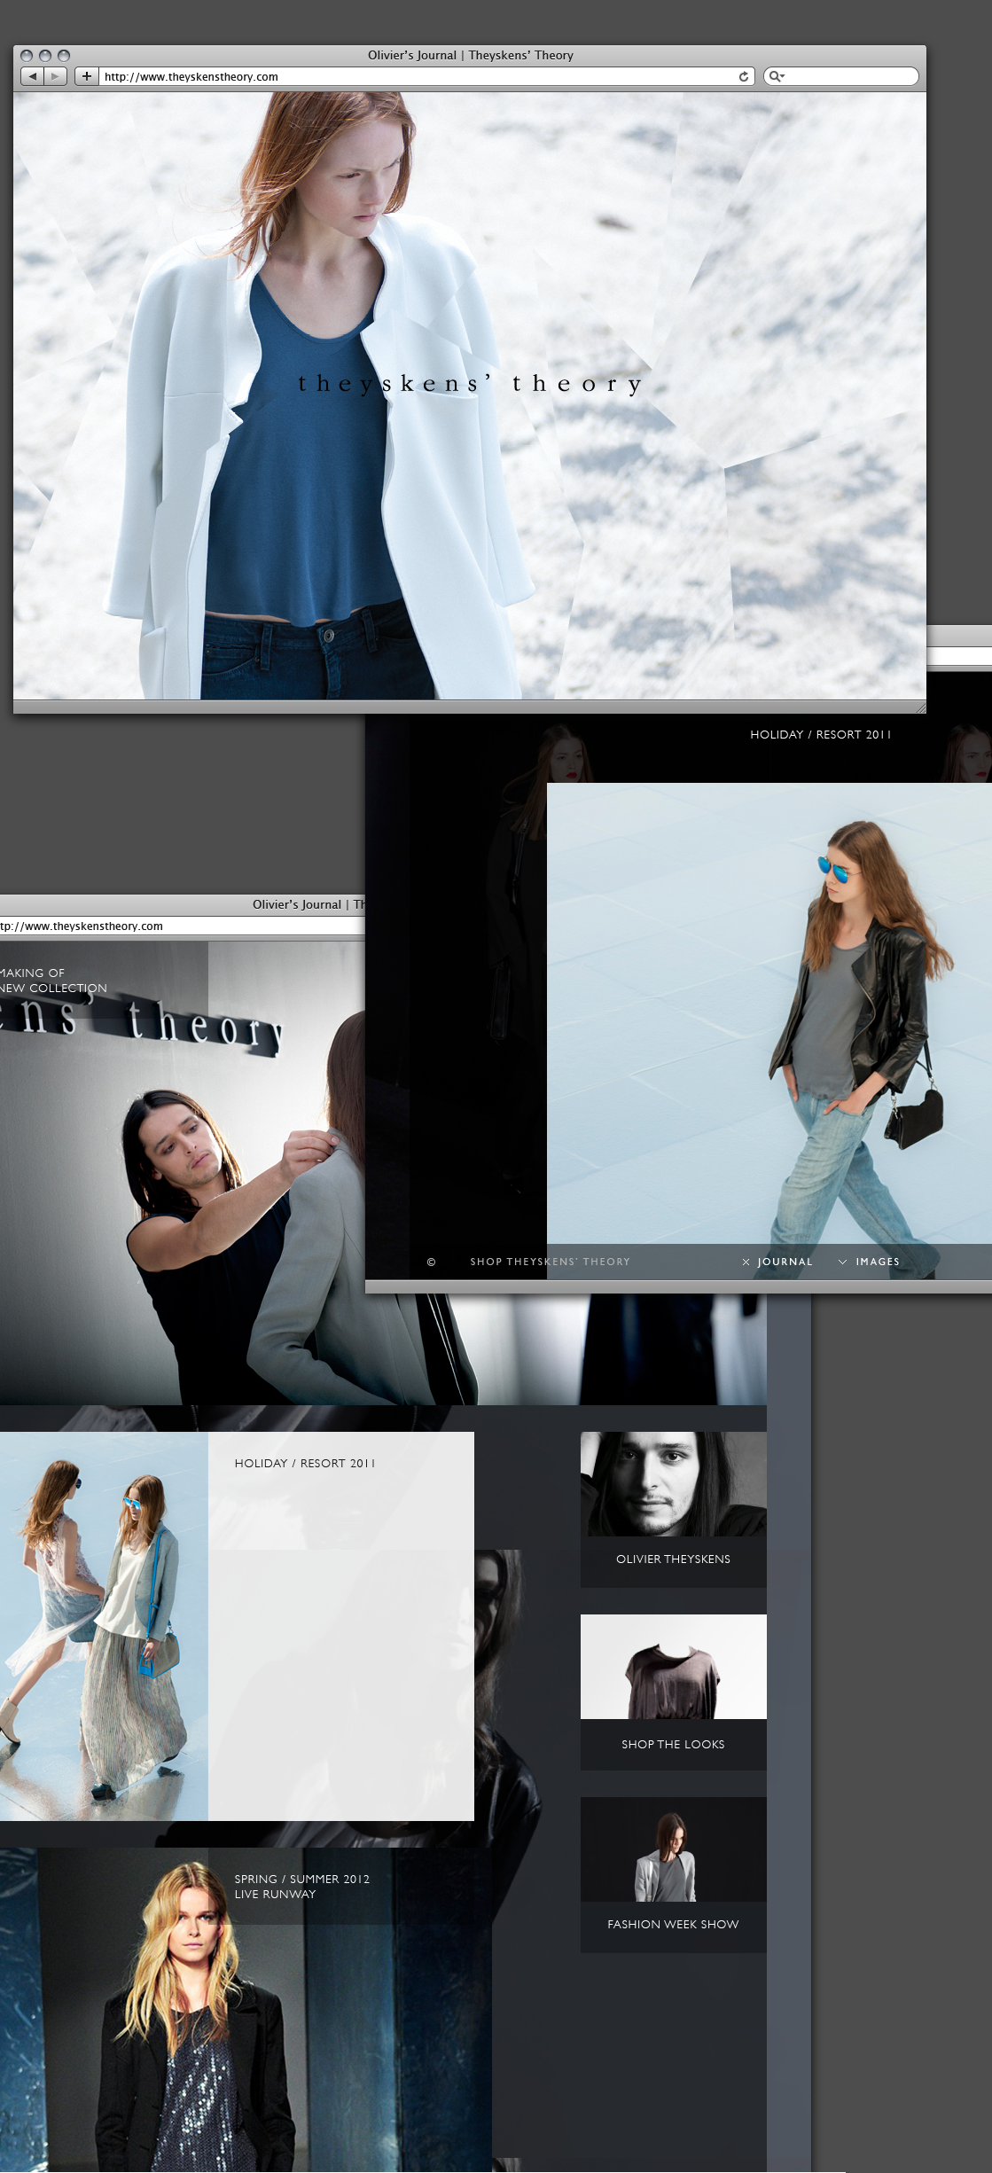Open Holiday / Resort 2011 journal card title
The height and width of the screenshot is (2173, 992).
point(304,1463)
